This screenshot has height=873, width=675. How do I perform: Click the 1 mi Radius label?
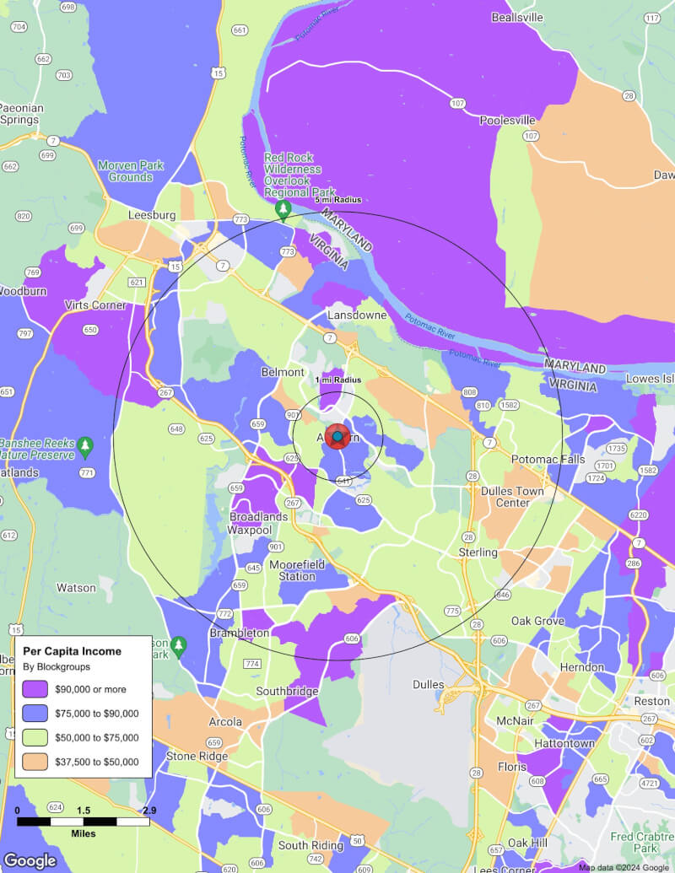point(337,380)
